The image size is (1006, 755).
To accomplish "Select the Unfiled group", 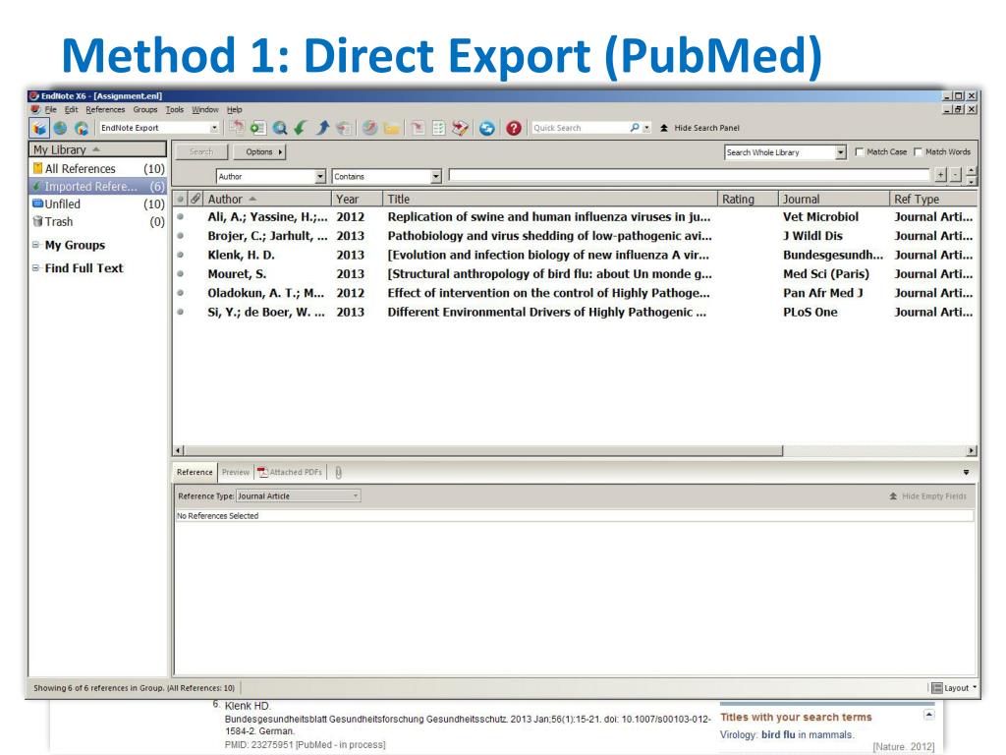I will tap(98, 204).
